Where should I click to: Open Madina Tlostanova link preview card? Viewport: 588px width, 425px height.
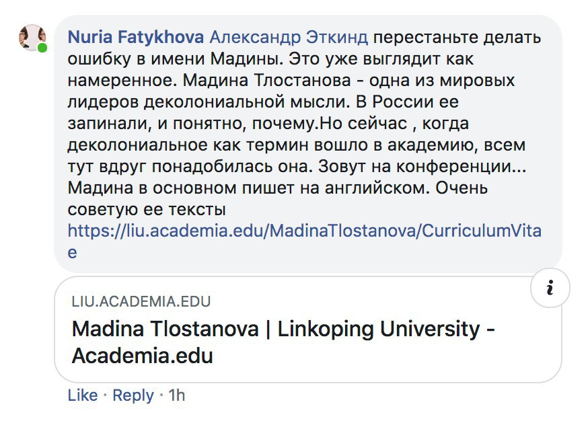308,330
